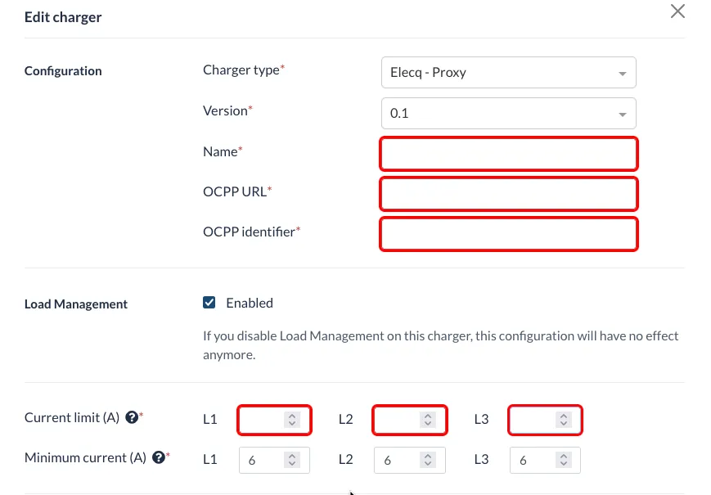Screen dimensions: 711x495
Task: Increase Current limit L1 with spinner arrow
Action: tap(292, 416)
